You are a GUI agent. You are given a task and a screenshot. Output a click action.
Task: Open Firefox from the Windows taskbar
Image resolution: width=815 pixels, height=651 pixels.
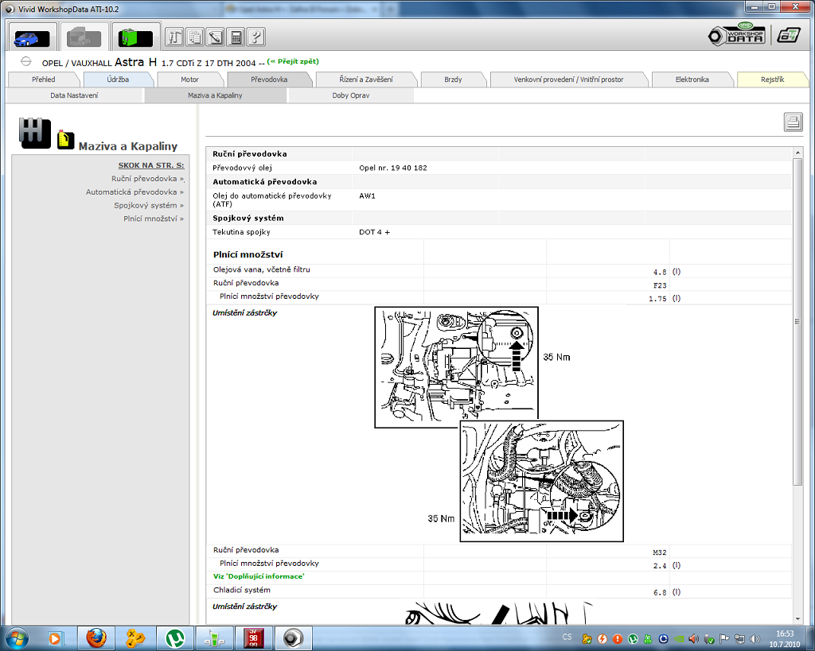coord(96,637)
